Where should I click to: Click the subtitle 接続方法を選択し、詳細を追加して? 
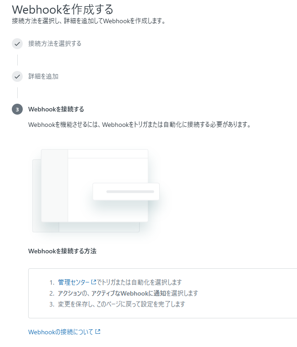tap(89, 21)
